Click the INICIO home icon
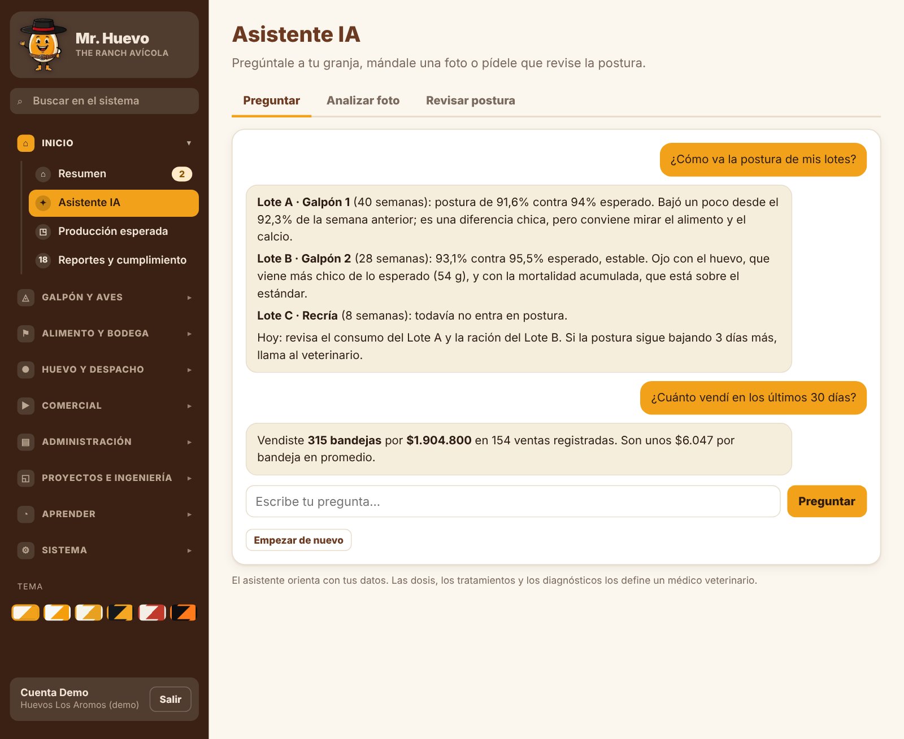Screen dimensions: 904x739 click(26, 143)
